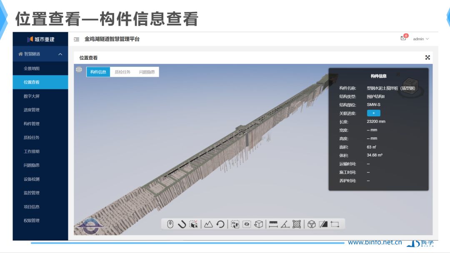Viewport: 450px width, 253px height.
Task: Click the SMW-S structure part value
Action: pyautogui.click(x=373, y=105)
